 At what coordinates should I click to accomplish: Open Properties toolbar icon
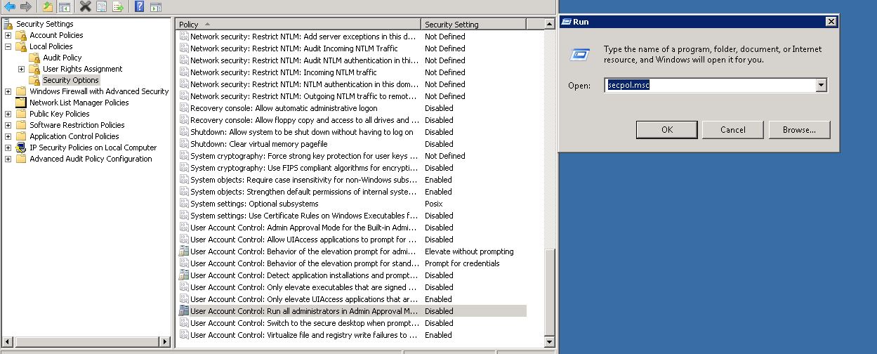tap(101, 7)
